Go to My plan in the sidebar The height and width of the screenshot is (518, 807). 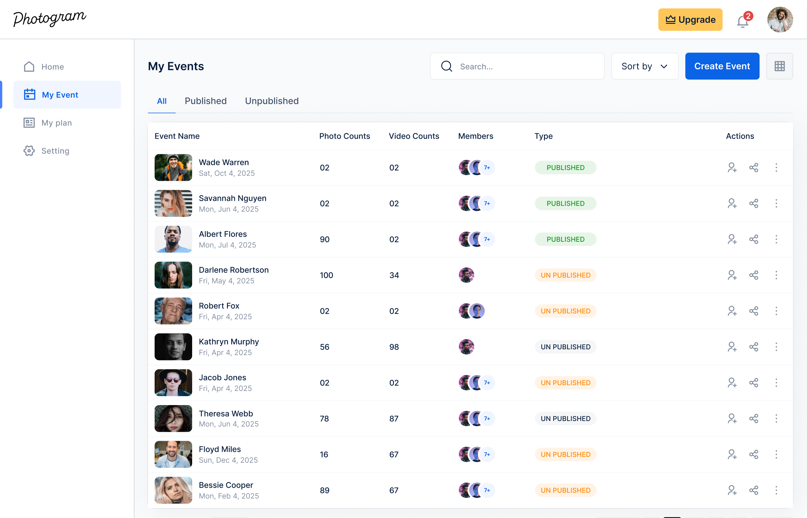[56, 123]
